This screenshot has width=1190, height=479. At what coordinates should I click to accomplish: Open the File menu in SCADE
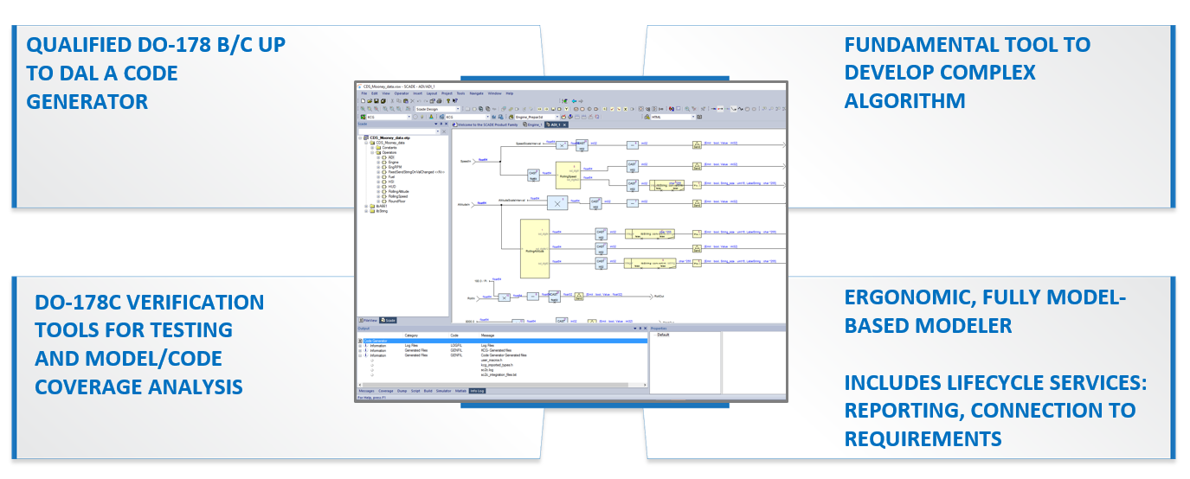tap(364, 93)
